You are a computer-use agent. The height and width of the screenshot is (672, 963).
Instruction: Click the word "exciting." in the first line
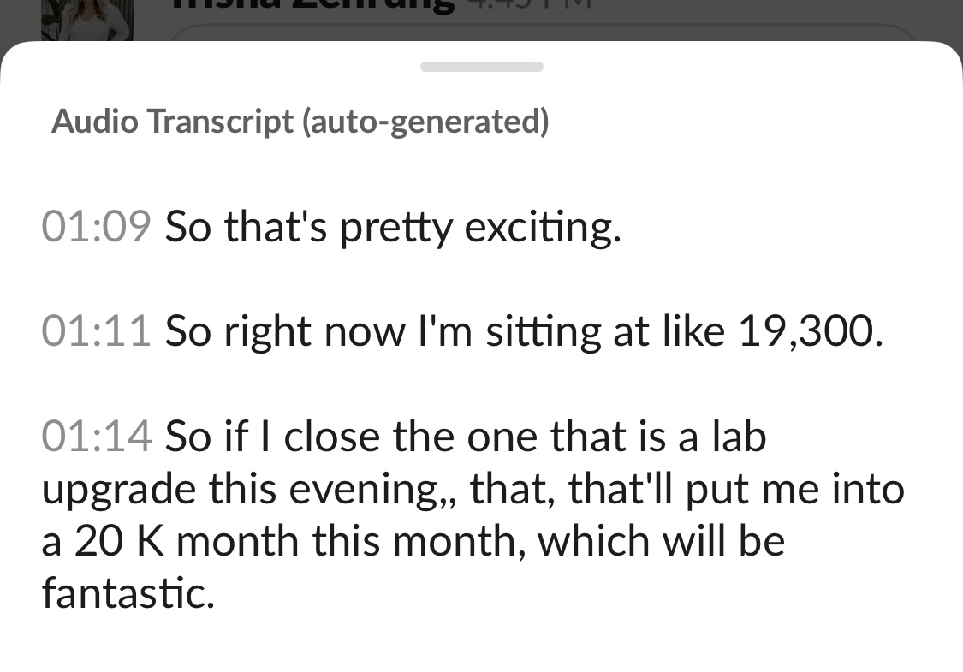click(x=542, y=227)
